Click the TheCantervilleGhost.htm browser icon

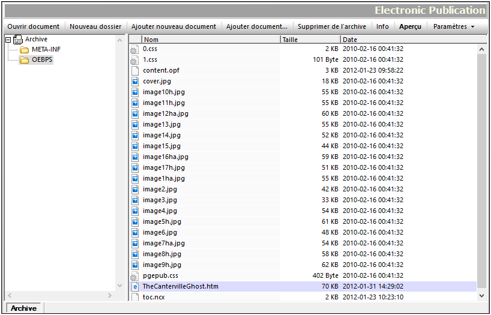tap(135, 287)
